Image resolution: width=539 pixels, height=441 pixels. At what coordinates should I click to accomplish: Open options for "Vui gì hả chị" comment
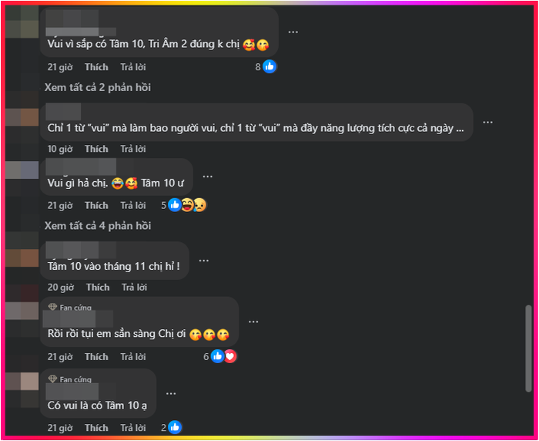pyautogui.click(x=207, y=177)
